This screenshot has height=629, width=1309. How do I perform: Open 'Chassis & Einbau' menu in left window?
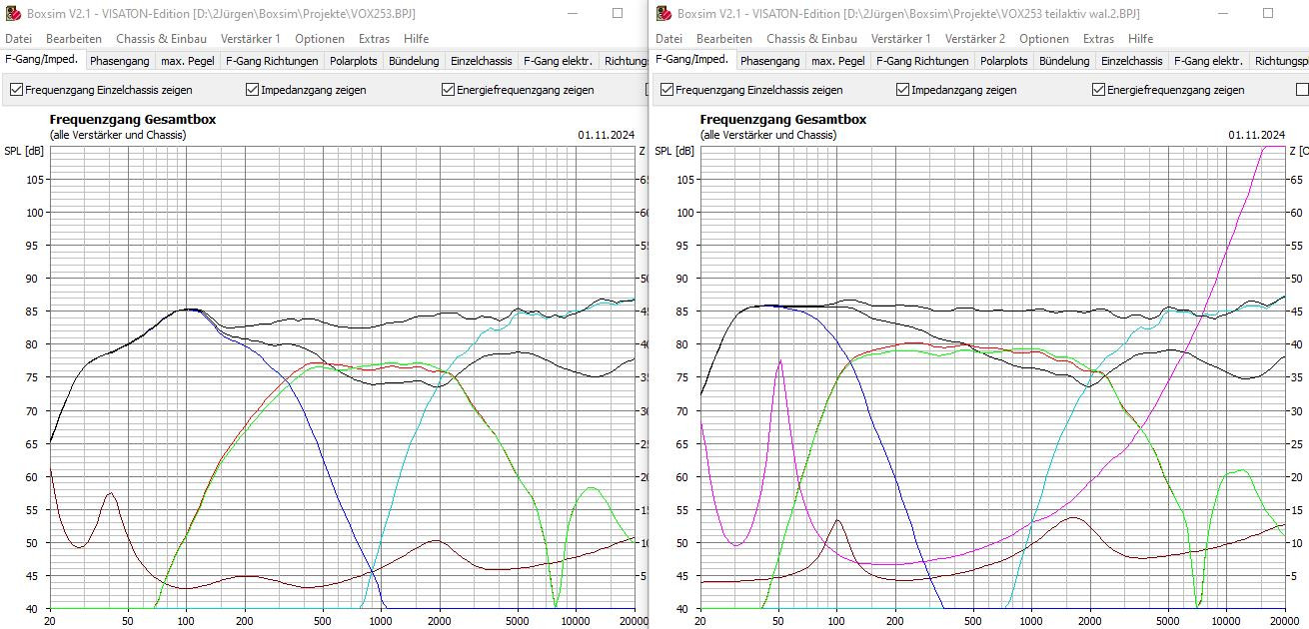click(x=161, y=39)
